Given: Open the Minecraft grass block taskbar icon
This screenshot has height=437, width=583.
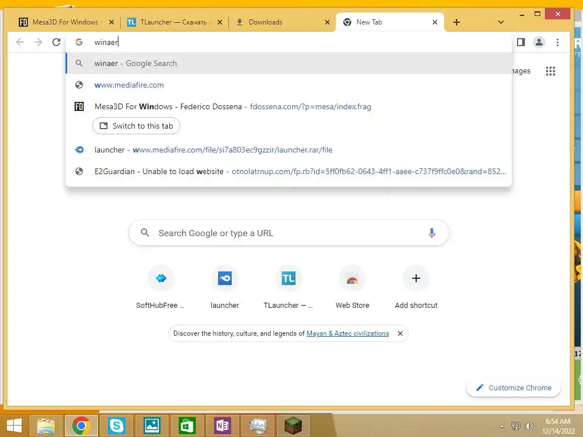Looking at the screenshot, I should pos(293,426).
